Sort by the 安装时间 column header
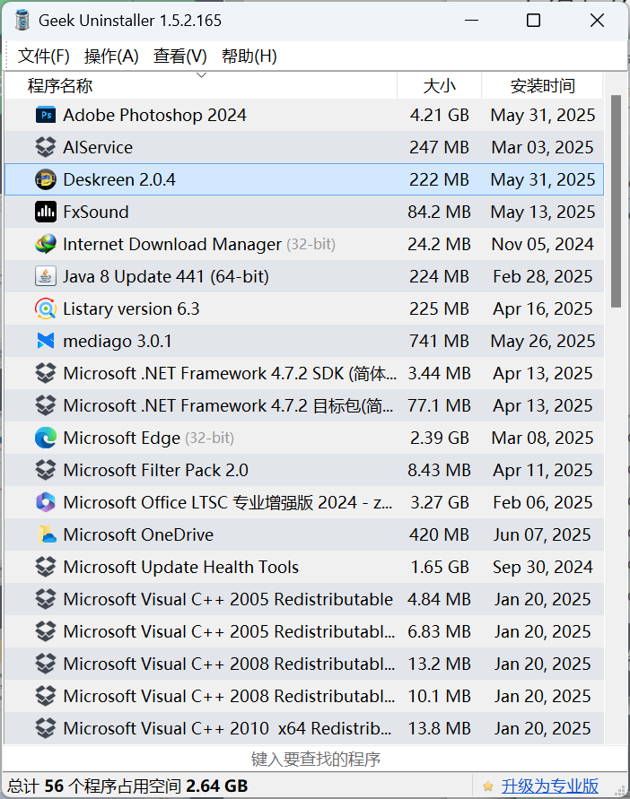The width and height of the screenshot is (630, 799). pyautogui.click(x=542, y=85)
